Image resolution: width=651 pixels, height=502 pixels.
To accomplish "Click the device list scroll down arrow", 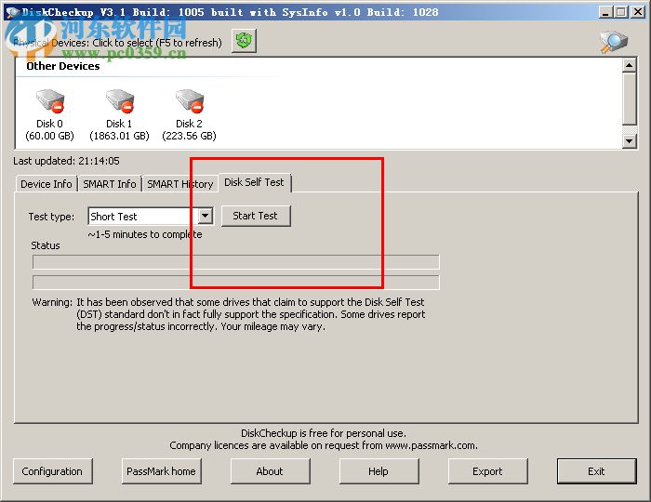I will coord(630,141).
